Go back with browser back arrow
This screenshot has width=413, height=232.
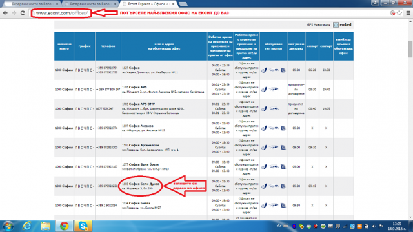tap(5, 13)
